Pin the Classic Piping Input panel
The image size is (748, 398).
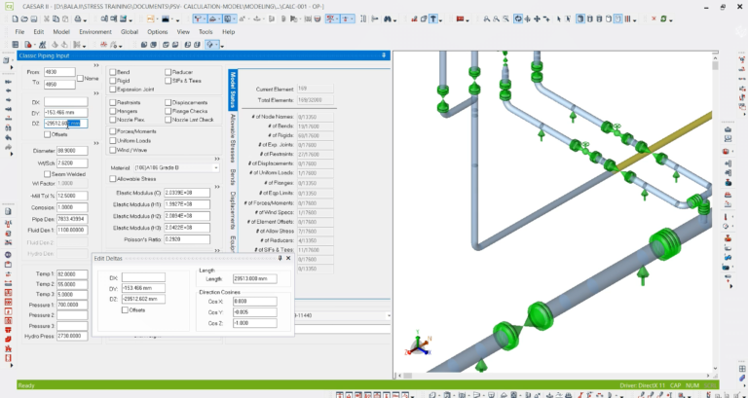[384, 55]
